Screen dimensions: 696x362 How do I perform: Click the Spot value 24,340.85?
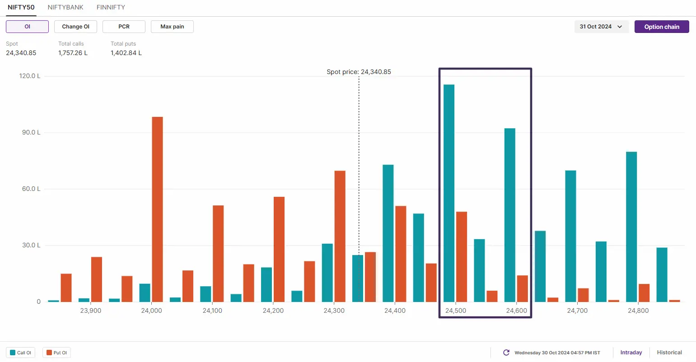coord(21,53)
